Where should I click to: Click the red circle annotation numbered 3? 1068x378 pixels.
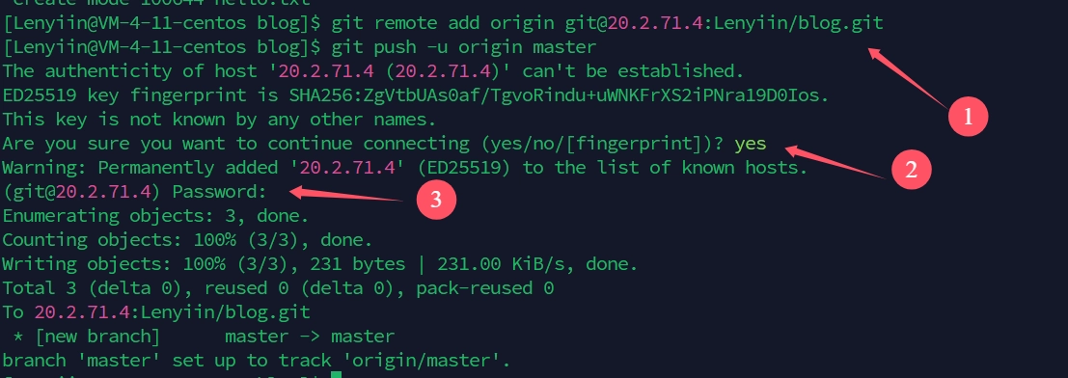pyautogui.click(x=435, y=200)
